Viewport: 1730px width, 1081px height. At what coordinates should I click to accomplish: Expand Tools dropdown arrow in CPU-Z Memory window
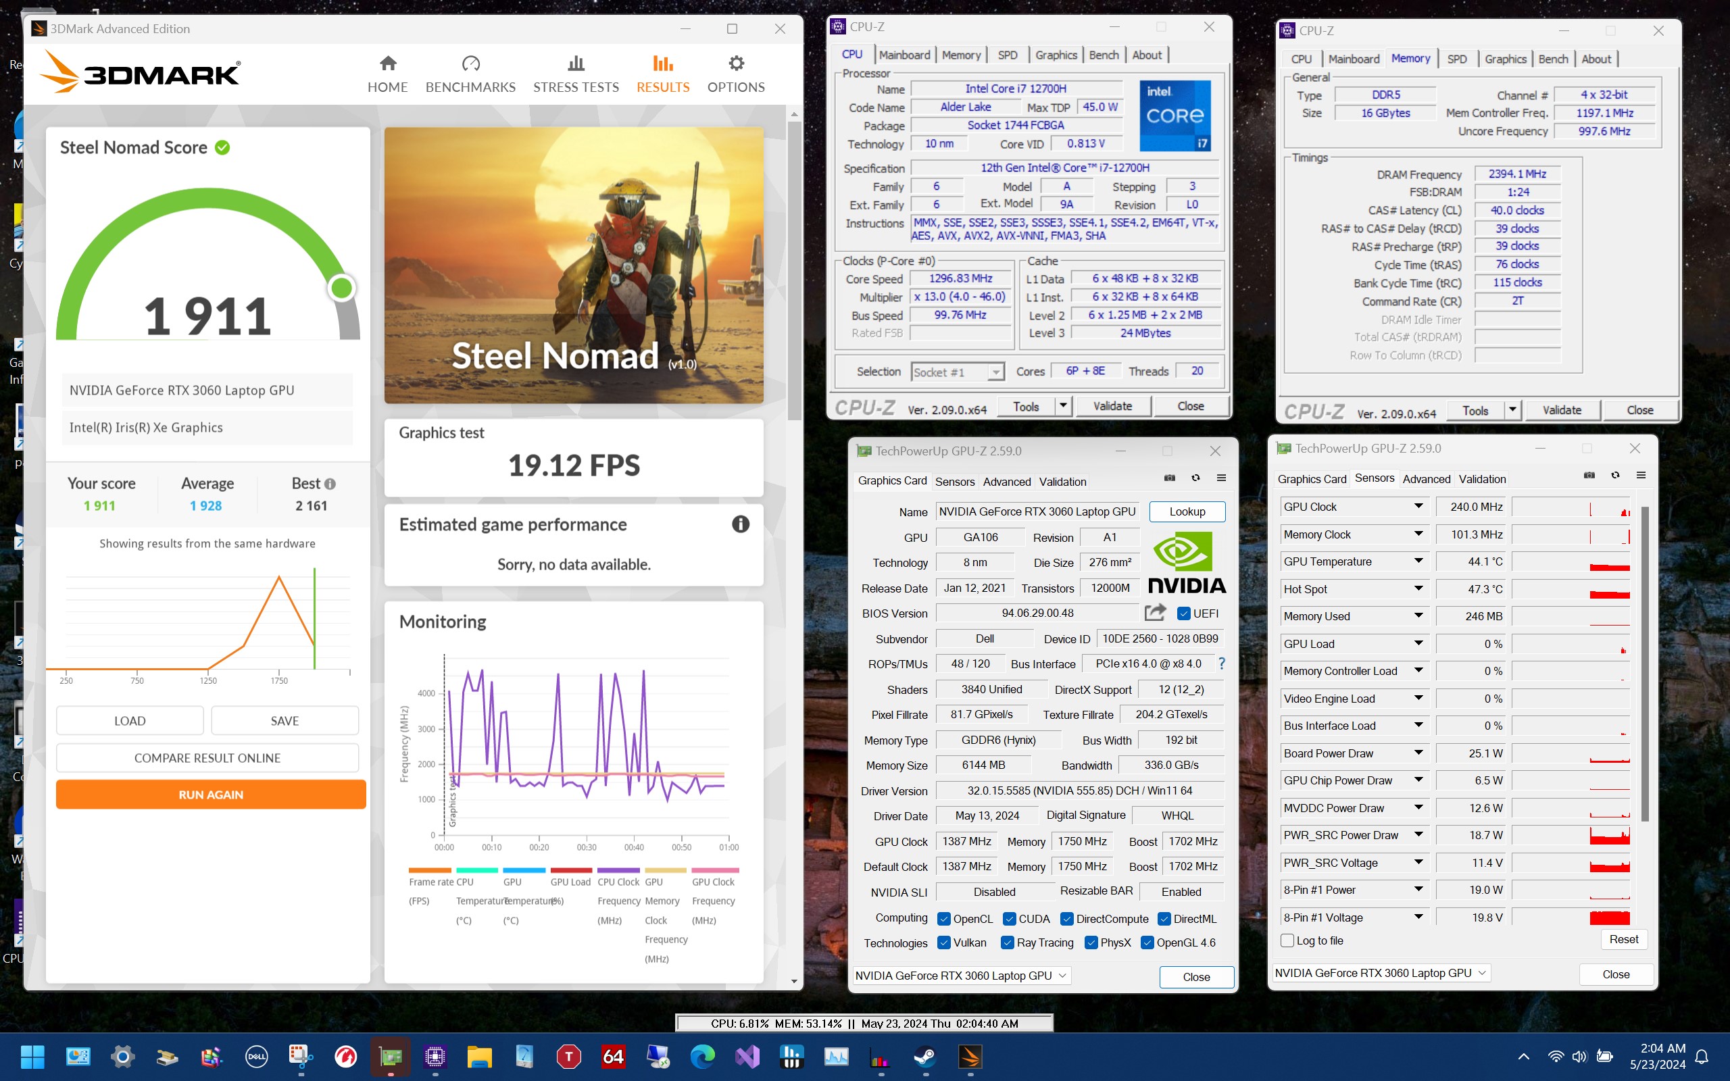pos(1512,410)
